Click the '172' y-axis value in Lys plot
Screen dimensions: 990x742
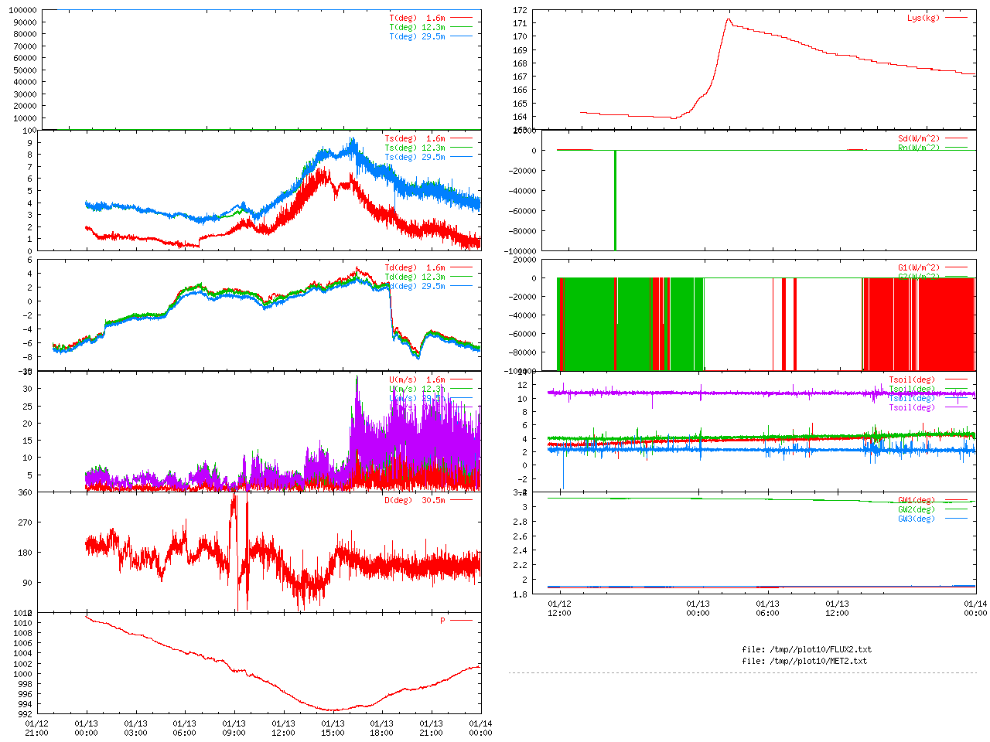[520, 10]
